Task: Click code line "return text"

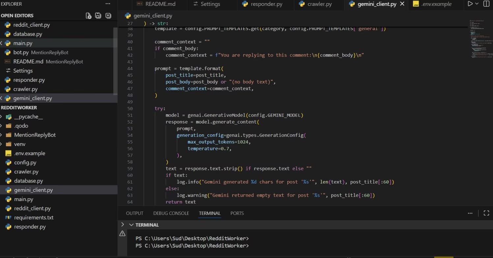Action: 181,202
